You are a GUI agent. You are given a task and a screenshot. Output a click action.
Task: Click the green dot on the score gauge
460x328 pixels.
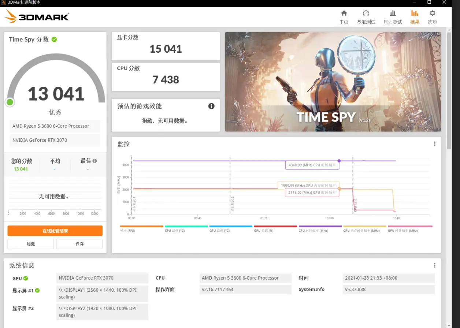pyautogui.click(x=10, y=102)
